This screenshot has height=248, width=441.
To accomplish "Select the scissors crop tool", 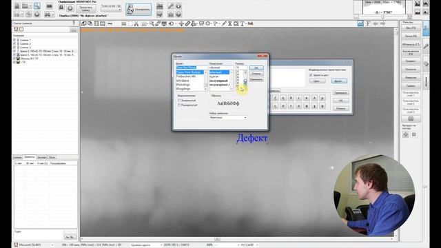I will [136, 24].
